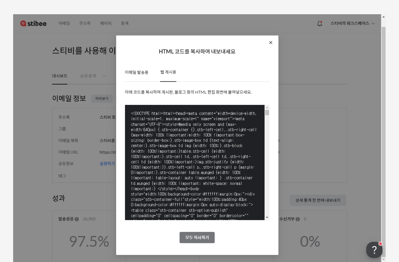Viewport: 399px width, 262px height.
Task: Click the 모두 복사하기 button
Action: (x=197, y=238)
